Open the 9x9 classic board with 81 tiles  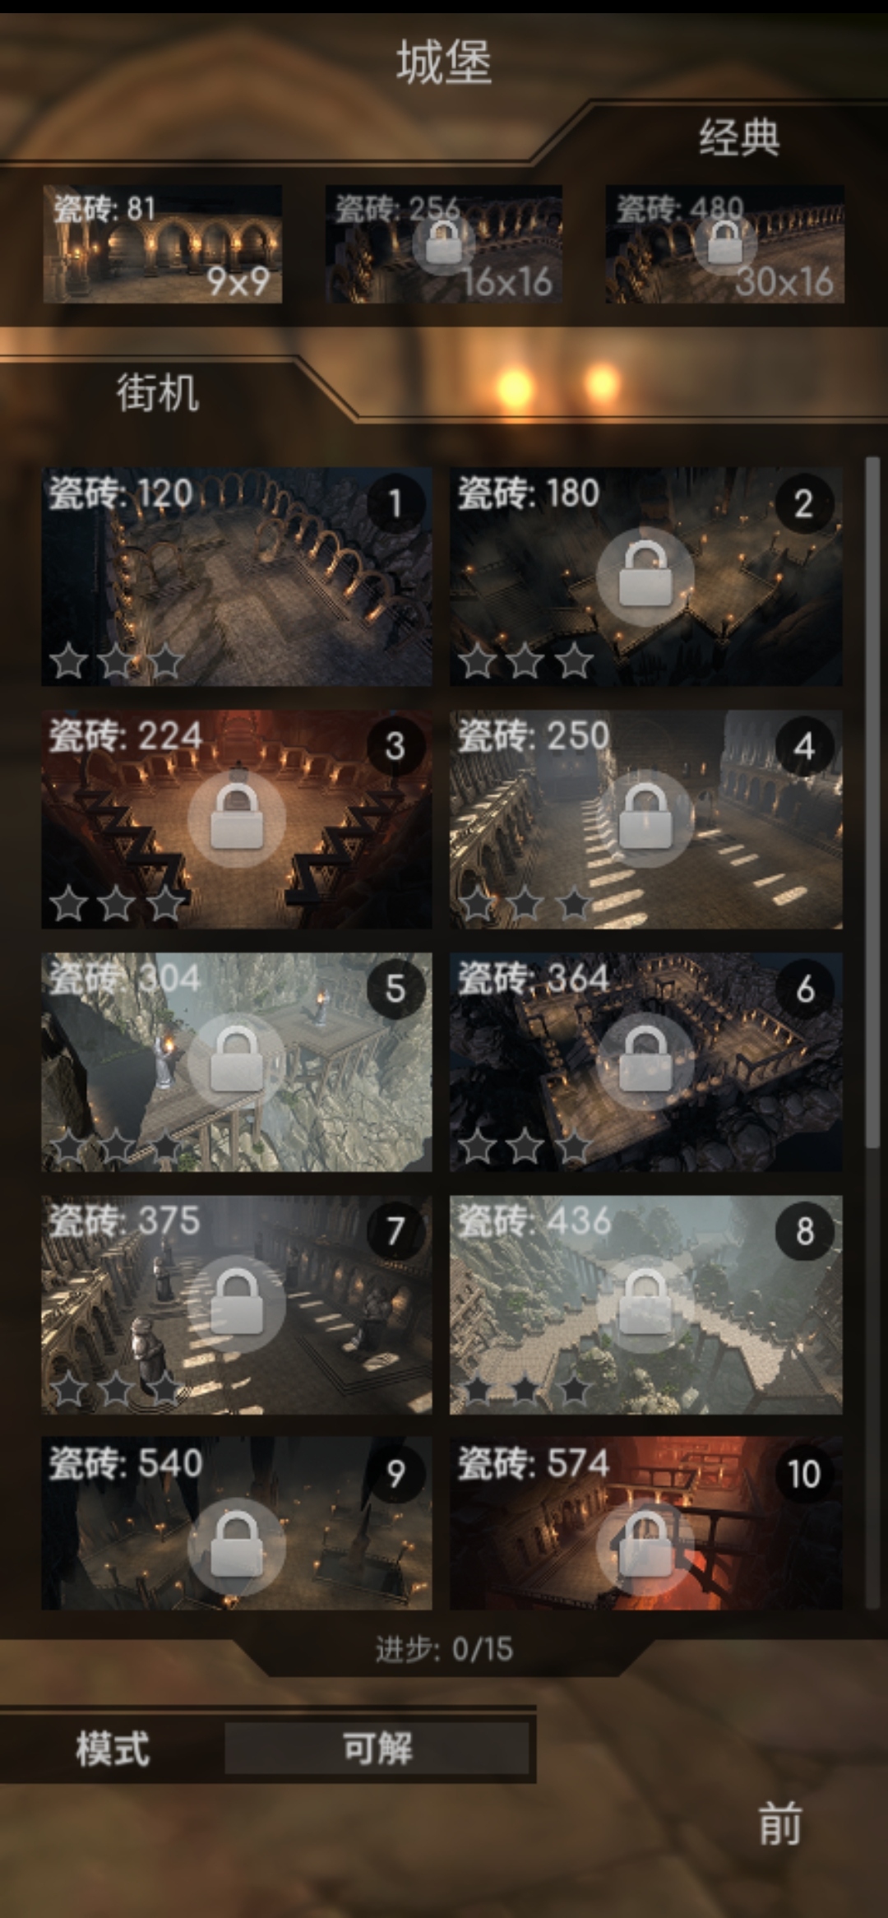(162, 244)
